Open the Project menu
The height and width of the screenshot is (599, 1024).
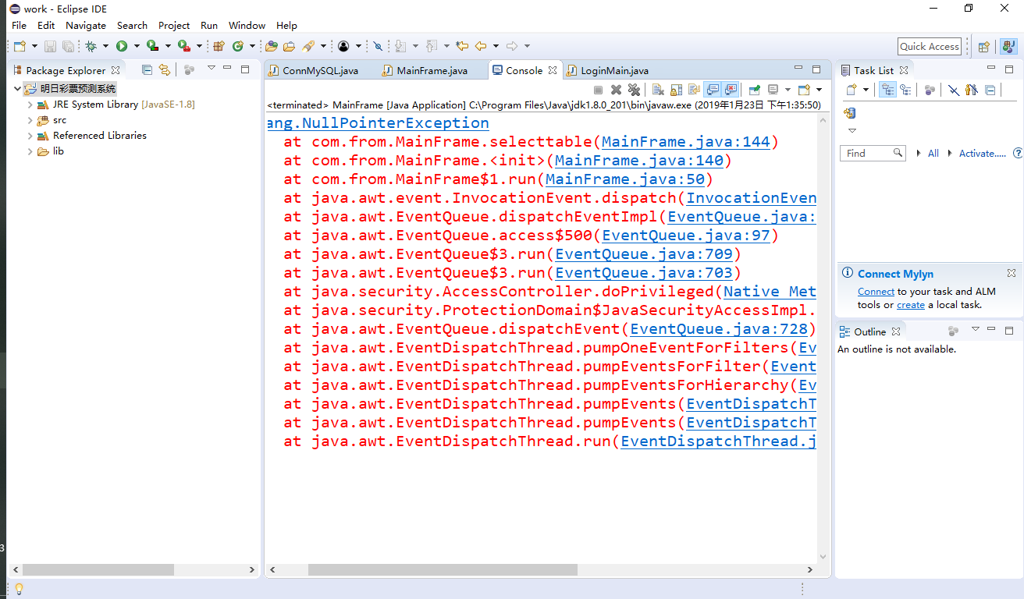pos(174,25)
